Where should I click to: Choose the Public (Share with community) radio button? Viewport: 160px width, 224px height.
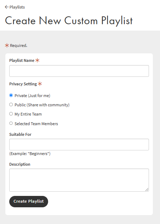coord(11,105)
